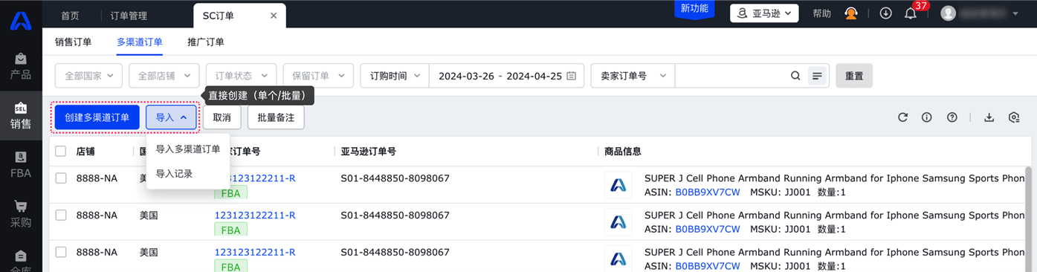Collapse the 导入 dropdown button
Viewport: 1037px width, 272px height.
point(171,117)
